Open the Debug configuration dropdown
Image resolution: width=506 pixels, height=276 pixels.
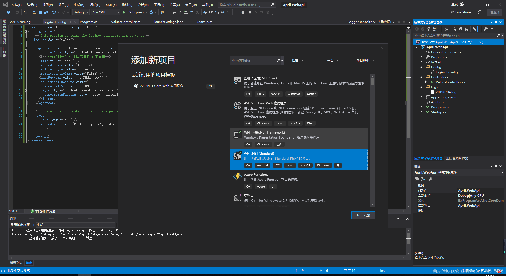pyautogui.click(x=81, y=12)
